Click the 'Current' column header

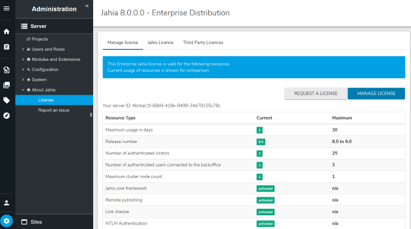(x=264, y=118)
